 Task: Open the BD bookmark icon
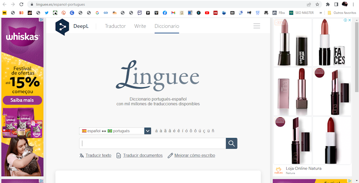21,13
